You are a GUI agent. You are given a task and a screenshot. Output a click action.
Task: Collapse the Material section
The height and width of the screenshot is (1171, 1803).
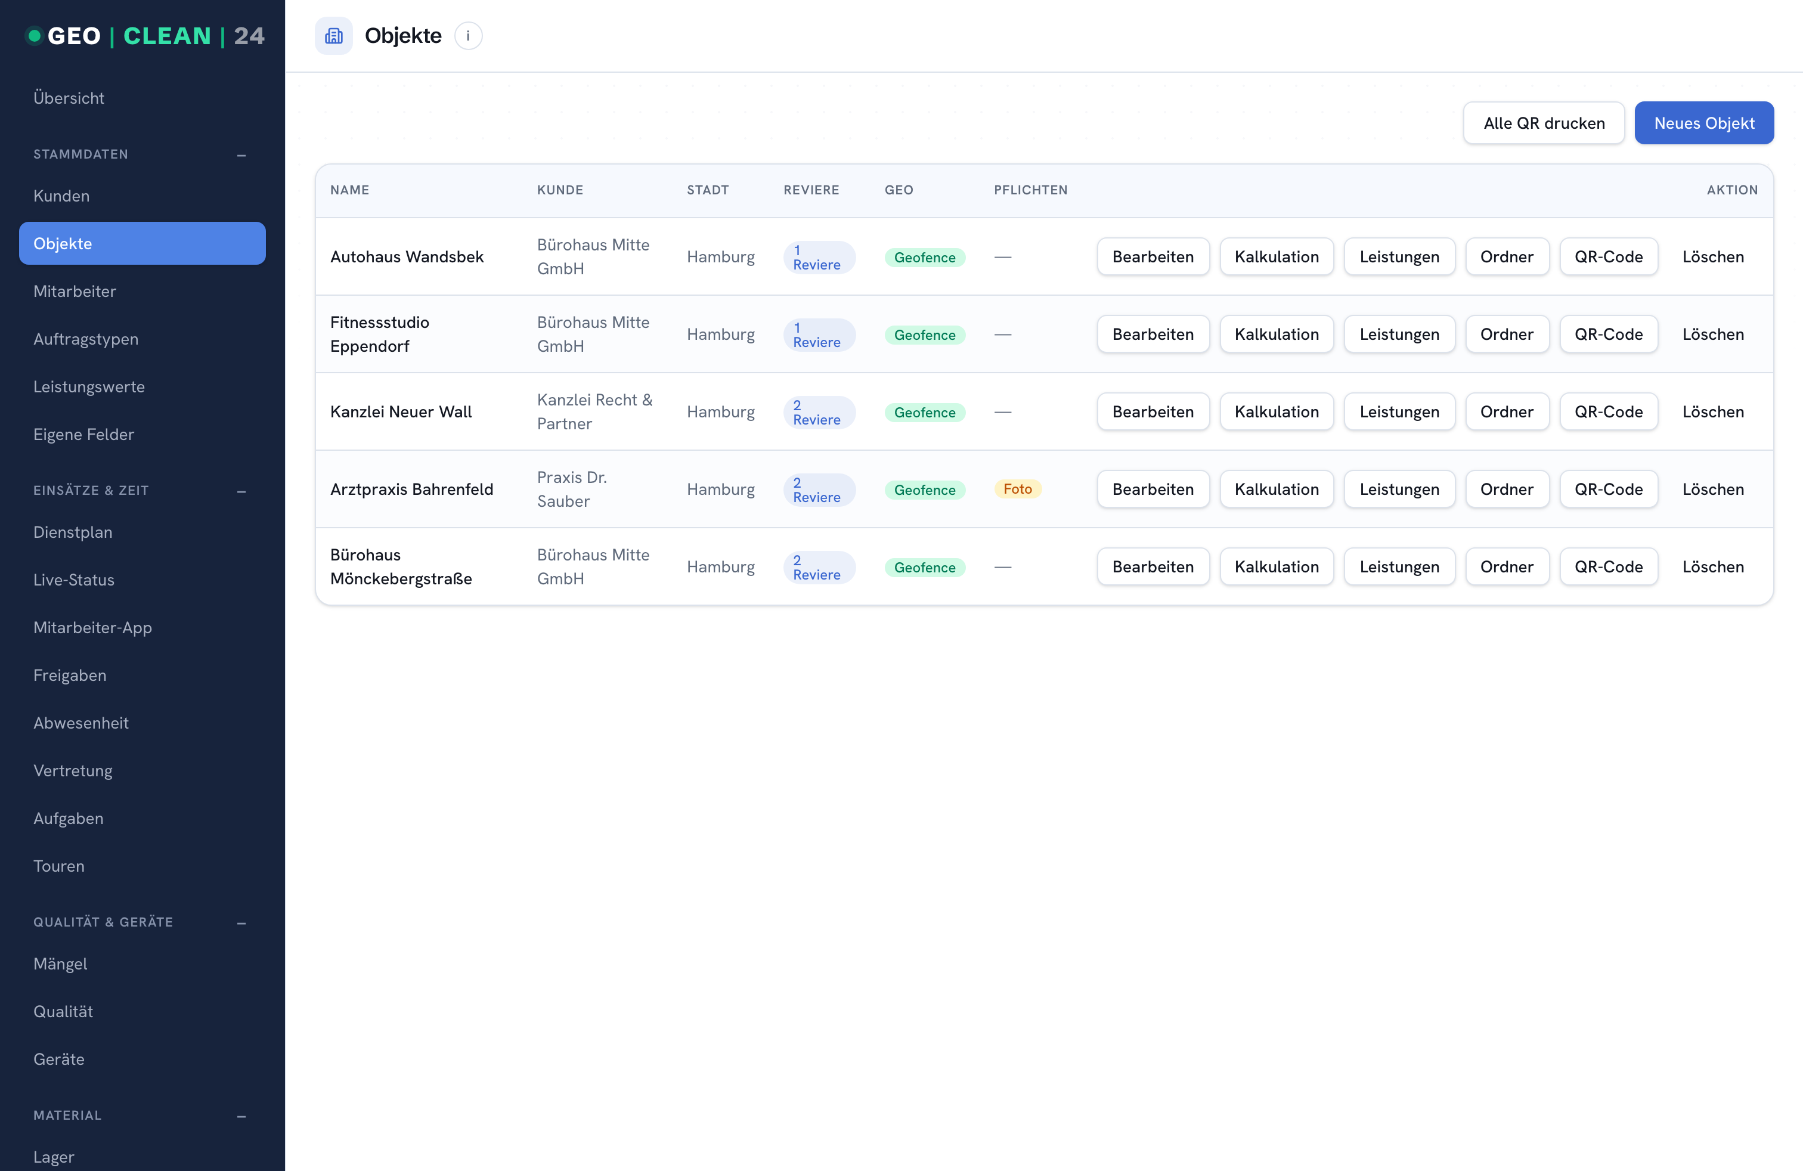coord(241,1116)
